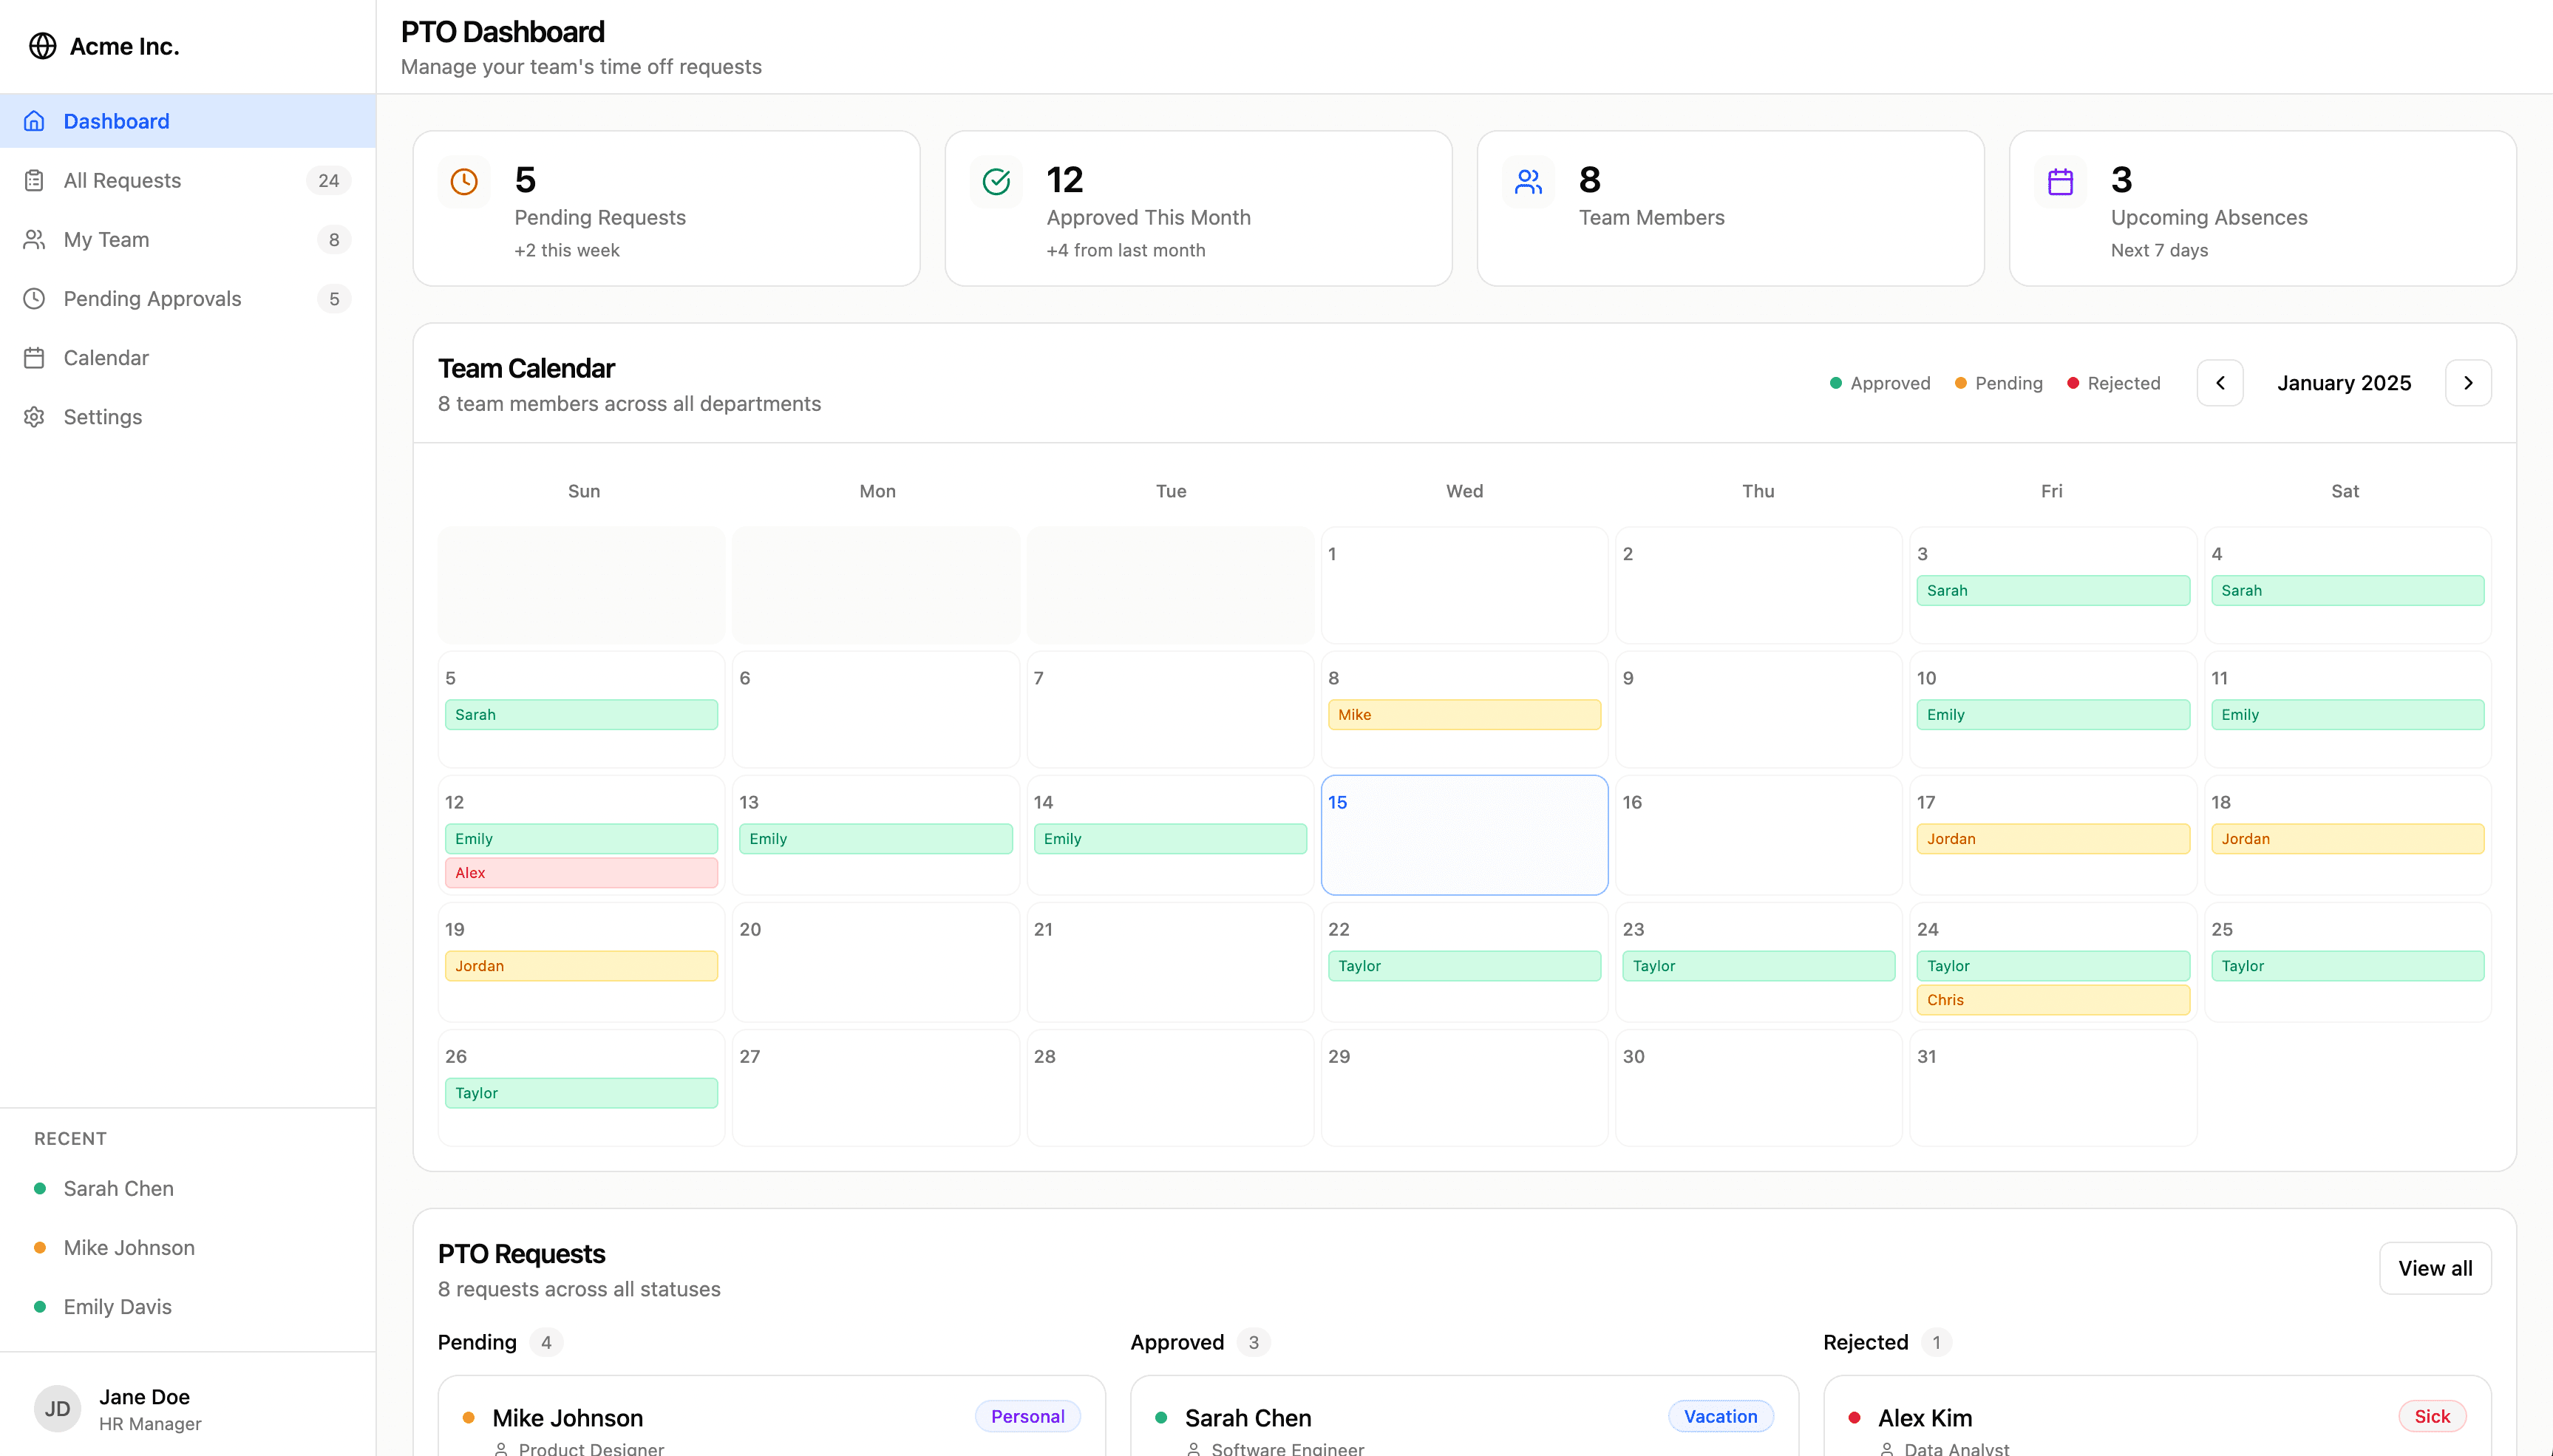The height and width of the screenshot is (1456, 2553).
Task: Click the All Requests clipboard icon
Action: click(x=34, y=180)
